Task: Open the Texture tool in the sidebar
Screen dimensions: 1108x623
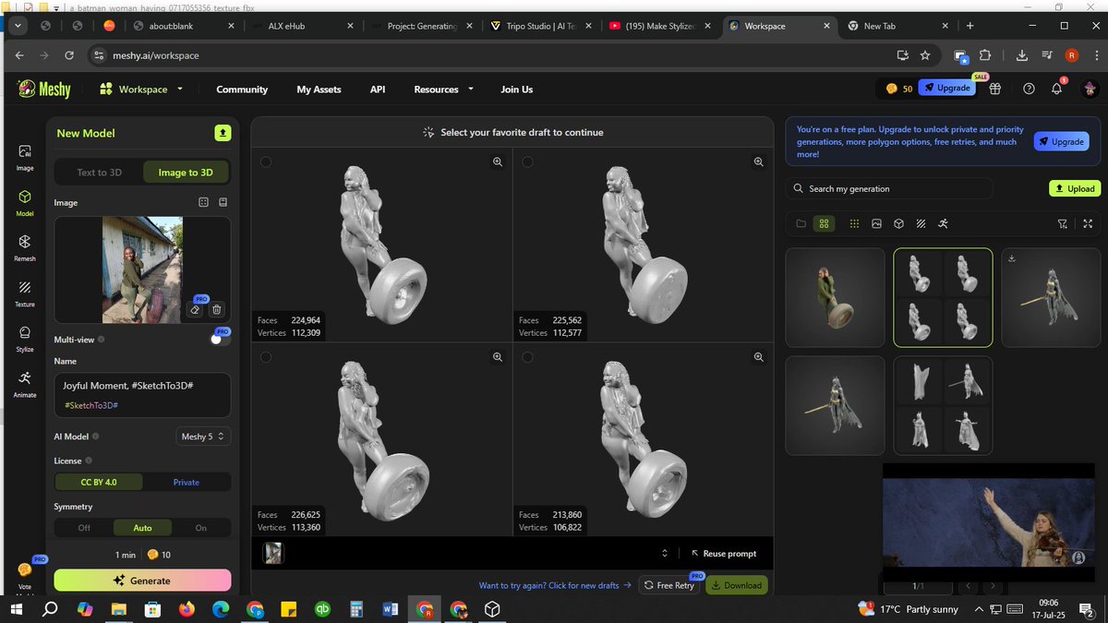Action: point(25,292)
